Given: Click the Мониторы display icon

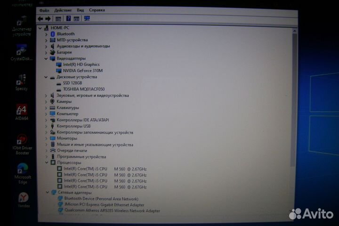Looking at the screenshot, I should tap(53, 138).
